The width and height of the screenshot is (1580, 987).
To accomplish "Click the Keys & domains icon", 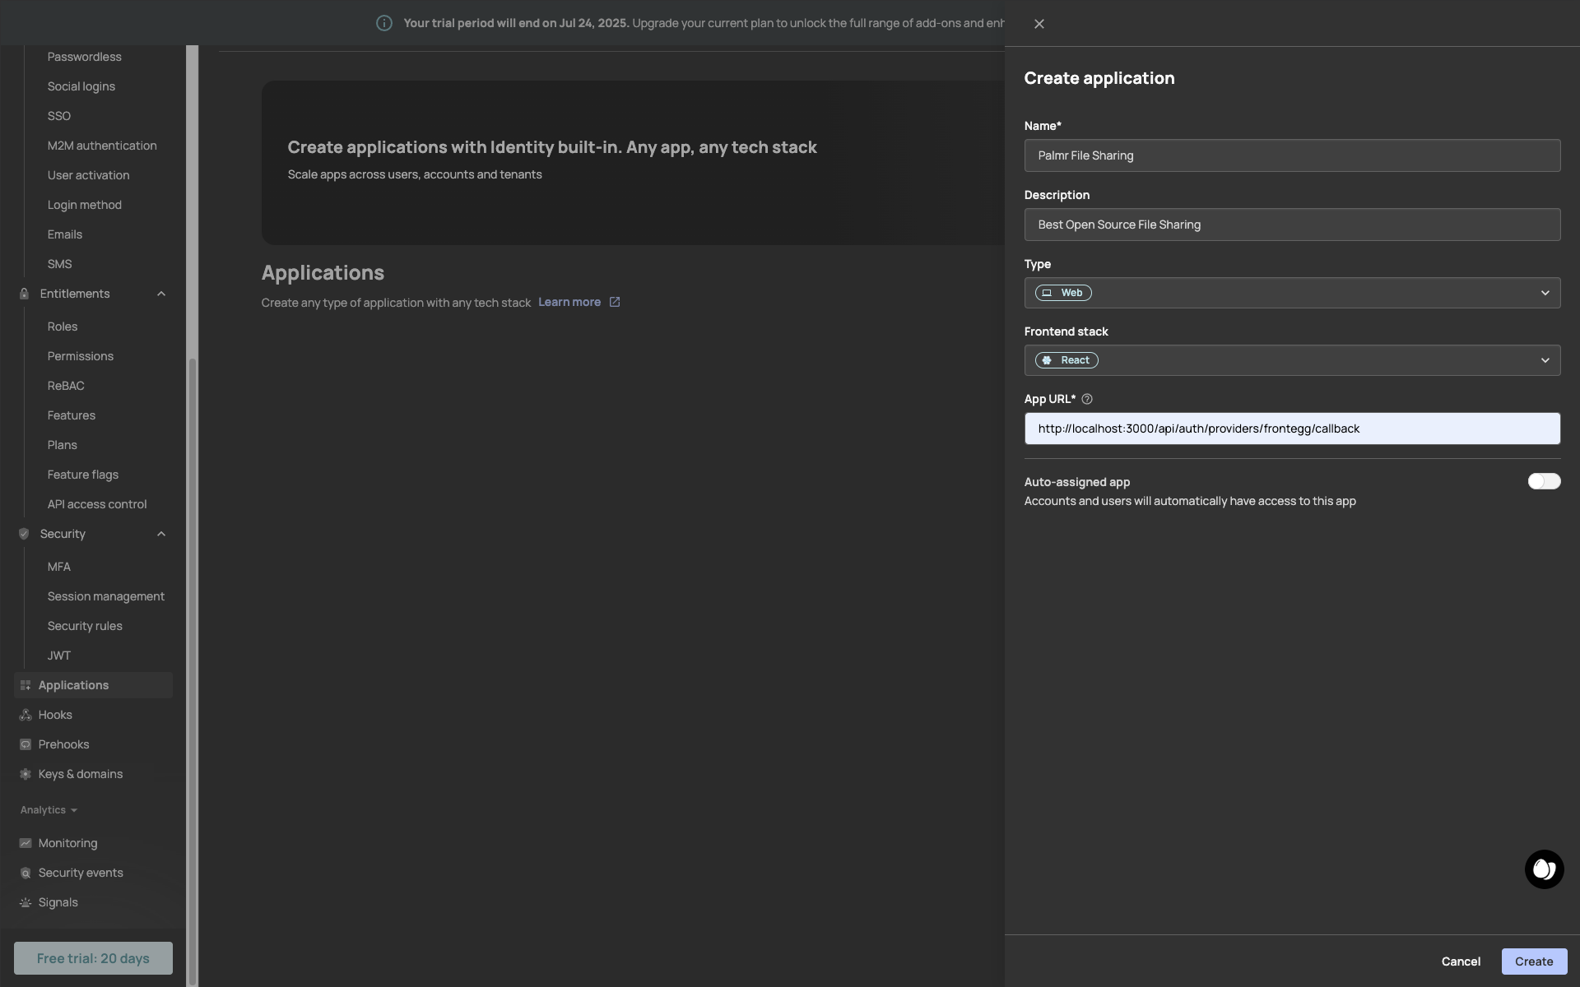I will (26, 774).
